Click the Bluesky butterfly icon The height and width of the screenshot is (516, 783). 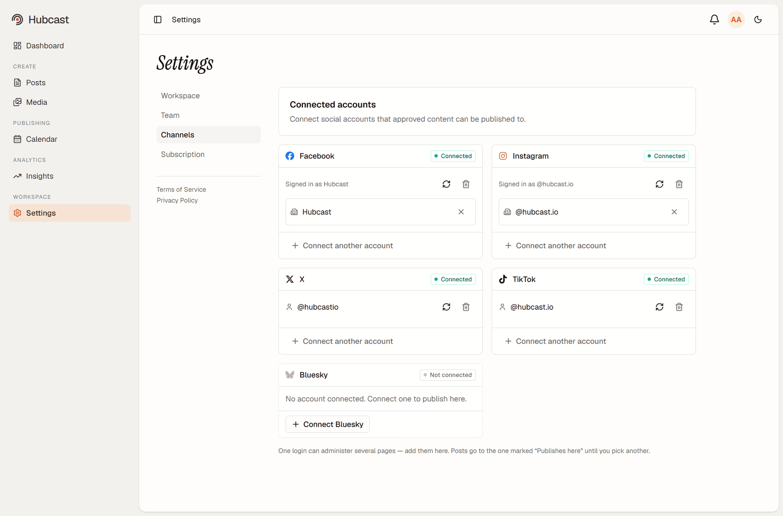290,375
